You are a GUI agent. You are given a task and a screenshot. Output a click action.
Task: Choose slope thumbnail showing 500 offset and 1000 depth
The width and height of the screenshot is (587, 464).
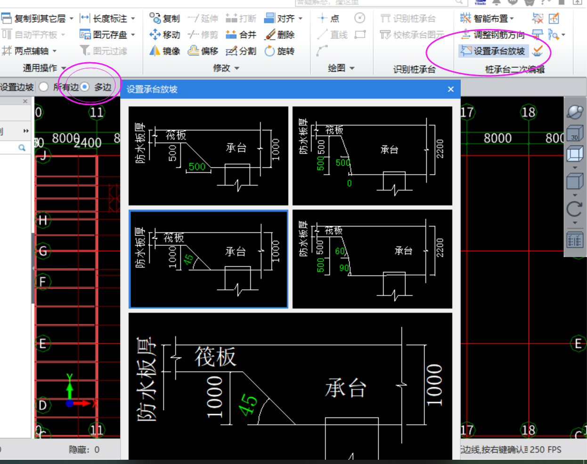click(208, 155)
